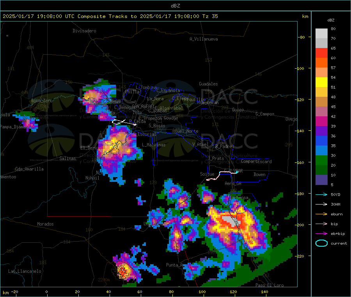Click the L_Malvinas map label
This screenshot has width=351, height=297.
coord(154,145)
